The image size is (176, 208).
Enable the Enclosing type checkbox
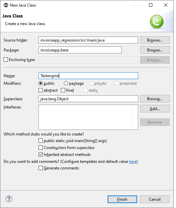(x=6, y=60)
